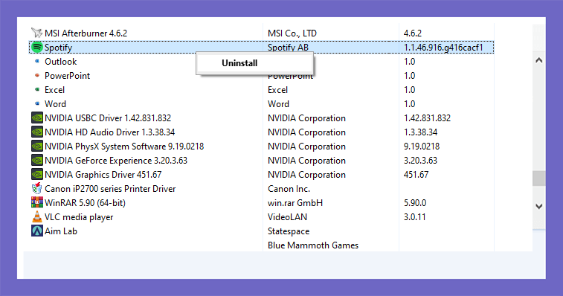This screenshot has height=296, width=563.
Task: Select the PowerPoint program name
Action: tap(67, 76)
